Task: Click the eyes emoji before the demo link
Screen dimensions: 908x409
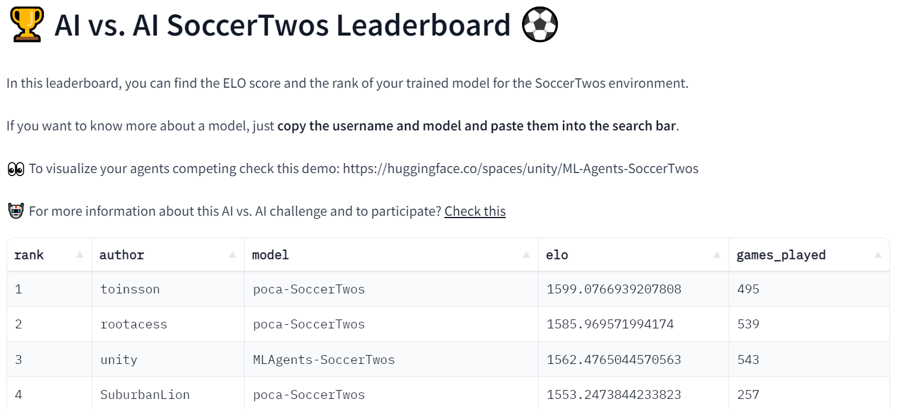Action: (15, 168)
